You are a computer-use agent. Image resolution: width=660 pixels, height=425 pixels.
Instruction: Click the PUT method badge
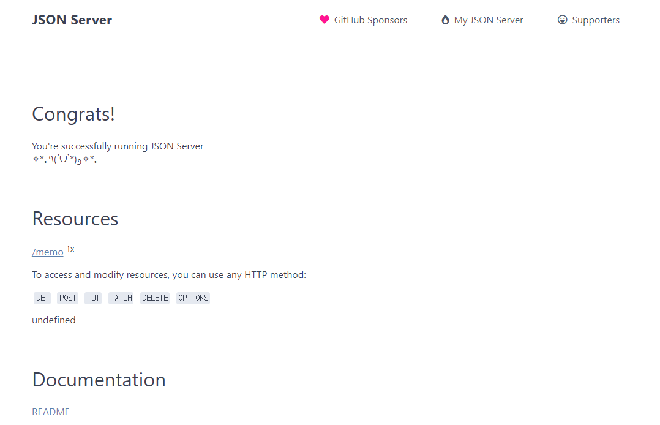tap(93, 298)
